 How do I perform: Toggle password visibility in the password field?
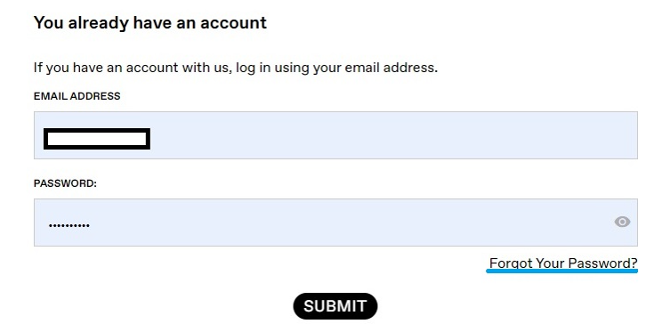click(622, 222)
